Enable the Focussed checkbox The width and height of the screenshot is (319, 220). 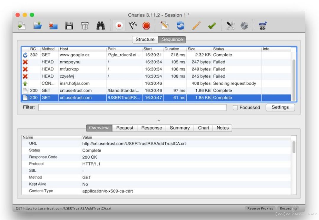(235, 107)
